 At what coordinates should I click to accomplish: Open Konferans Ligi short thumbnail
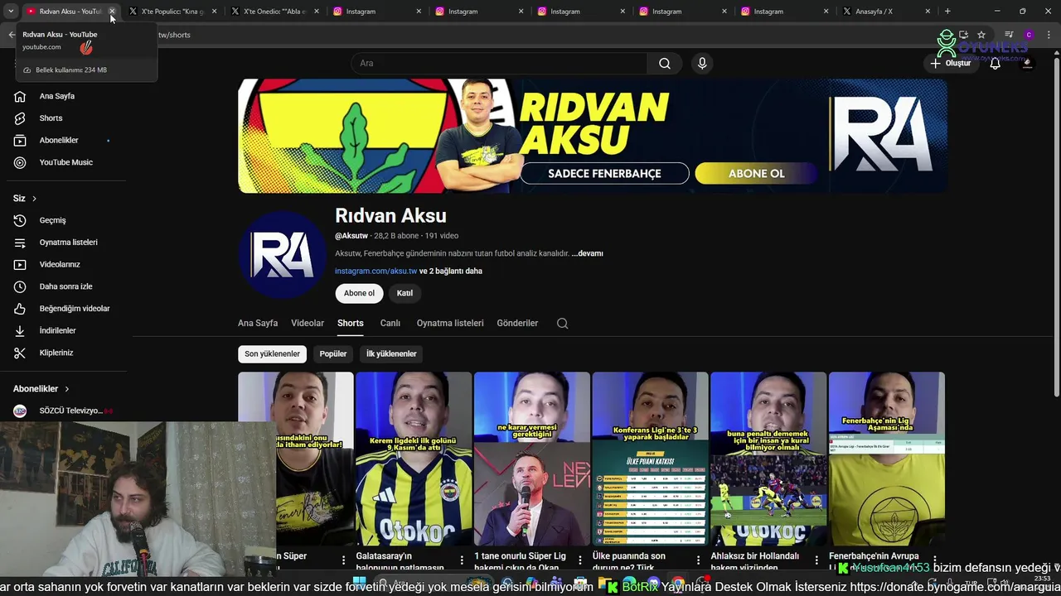651,459
